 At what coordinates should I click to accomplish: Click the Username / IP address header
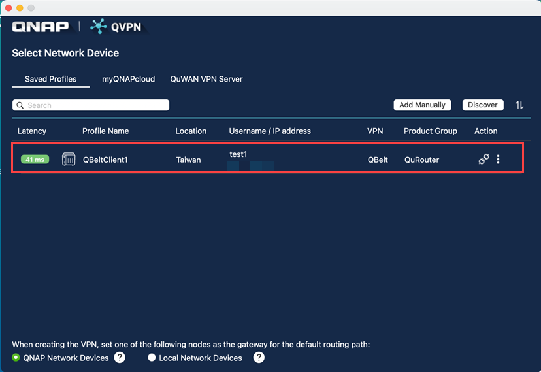[x=270, y=131]
